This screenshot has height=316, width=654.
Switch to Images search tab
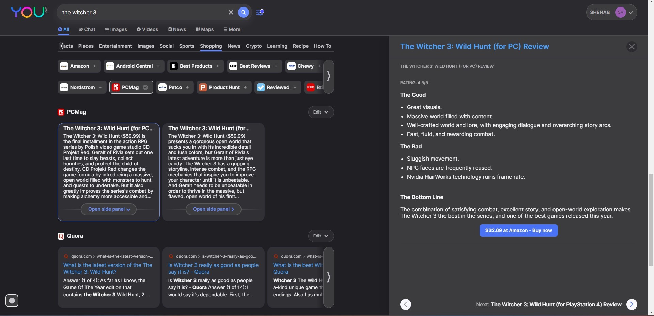[116, 29]
